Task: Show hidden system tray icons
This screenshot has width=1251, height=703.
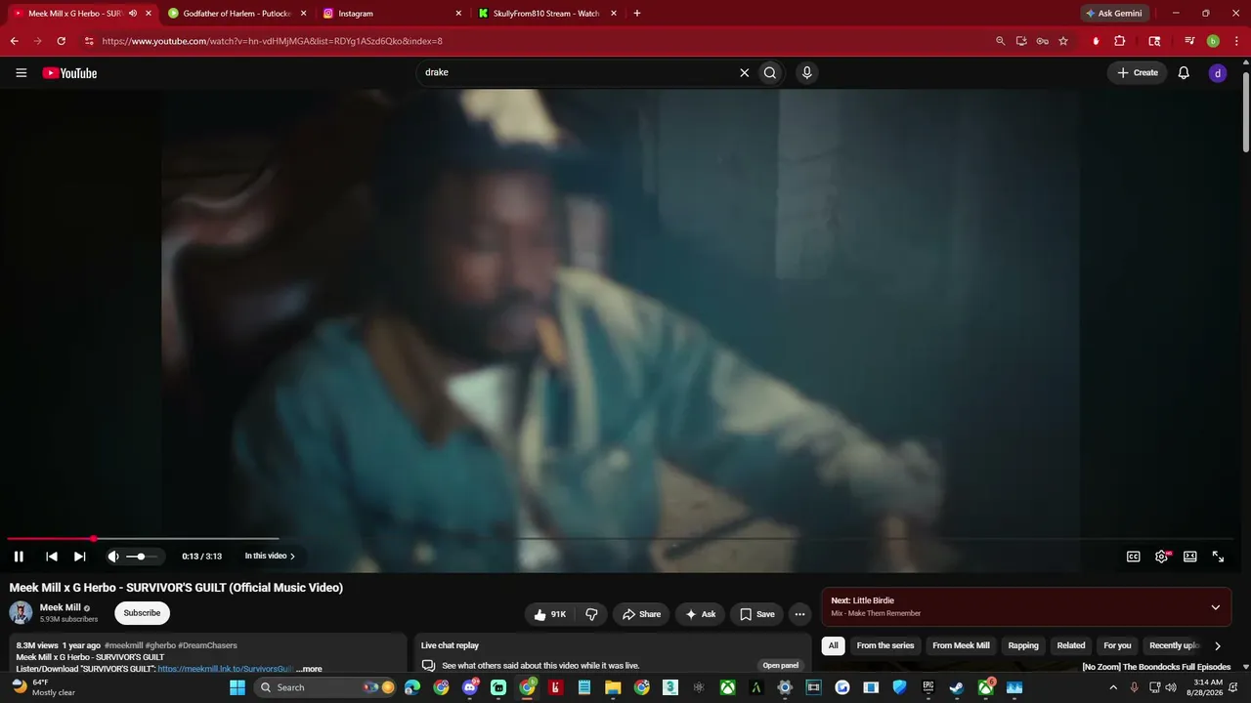Action: [x=1113, y=687]
